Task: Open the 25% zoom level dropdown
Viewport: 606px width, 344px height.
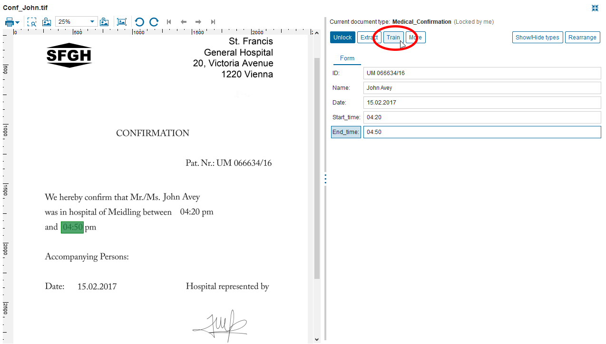Action: (77, 22)
